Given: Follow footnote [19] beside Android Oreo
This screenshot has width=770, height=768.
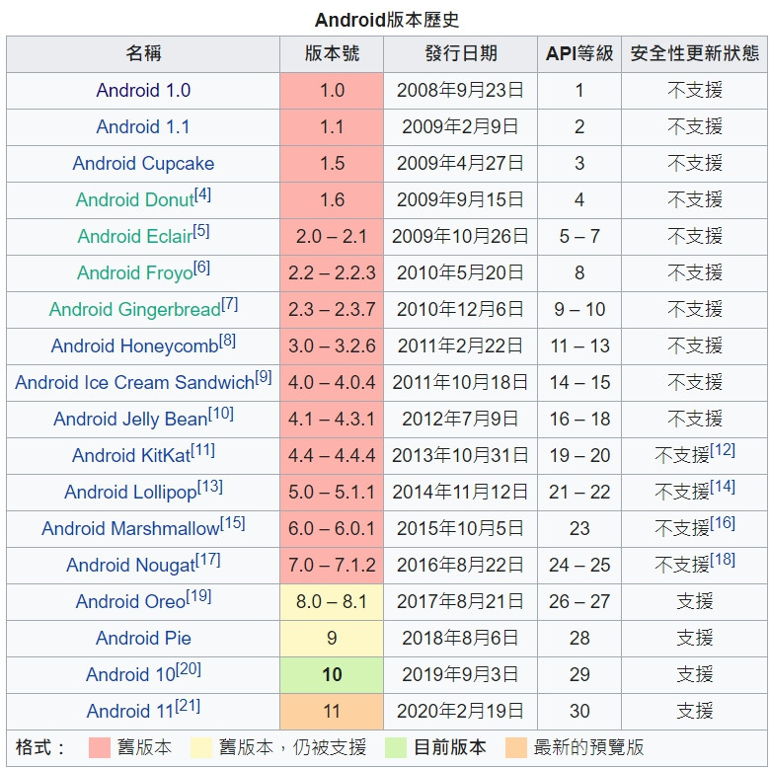Looking at the screenshot, I should pos(198,596).
